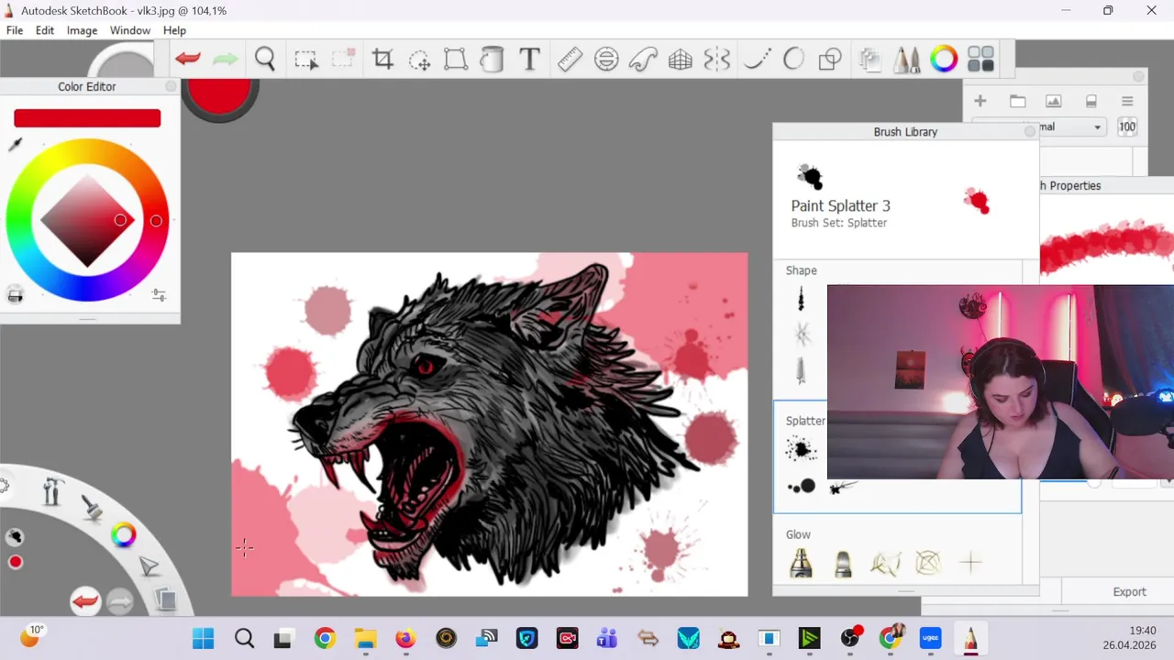Toggle the Color Editor color wheel icon in the toolbar
1174x660 pixels.
click(944, 60)
